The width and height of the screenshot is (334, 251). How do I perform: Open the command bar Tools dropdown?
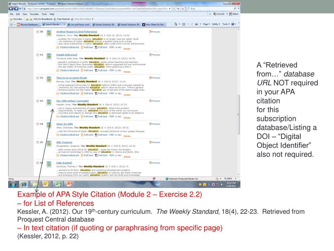point(226,24)
